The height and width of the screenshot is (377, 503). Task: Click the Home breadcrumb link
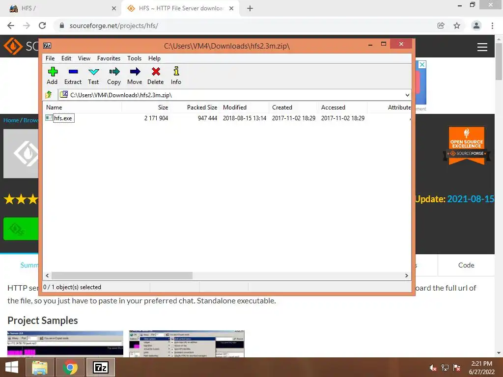click(x=11, y=120)
